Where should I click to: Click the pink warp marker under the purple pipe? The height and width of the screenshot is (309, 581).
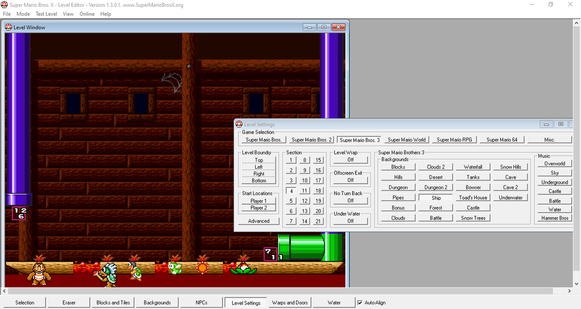pyautogui.click(x=19, y=213)
